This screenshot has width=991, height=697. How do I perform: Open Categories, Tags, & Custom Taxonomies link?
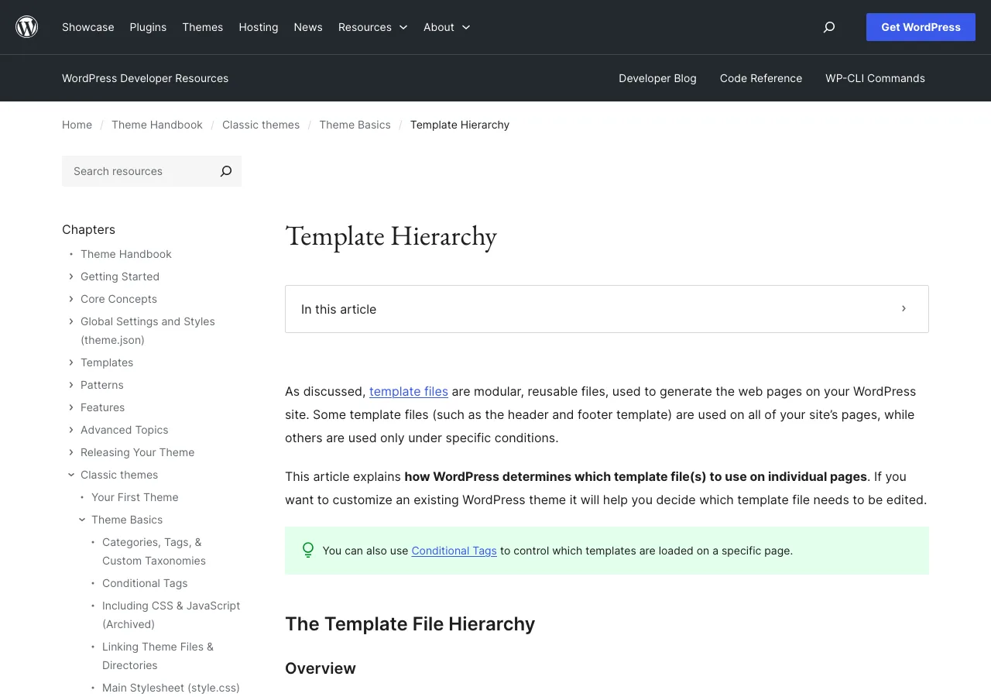154,551
